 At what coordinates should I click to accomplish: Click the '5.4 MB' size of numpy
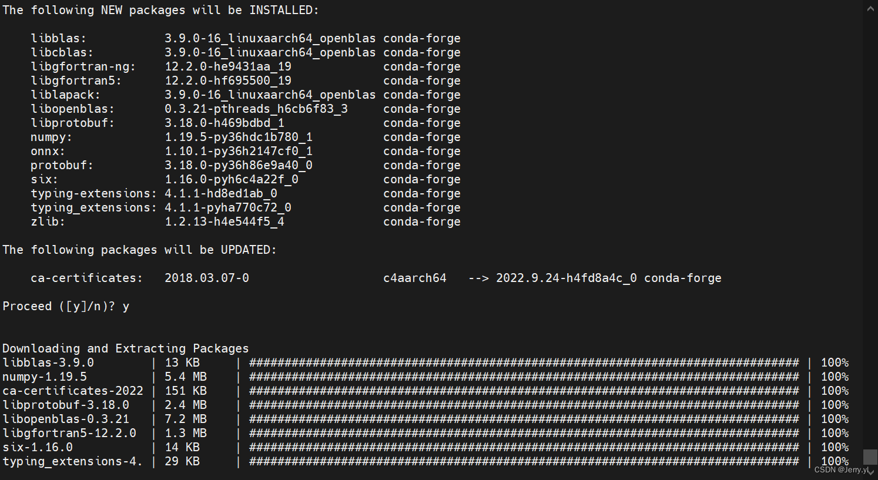[186, 377]
